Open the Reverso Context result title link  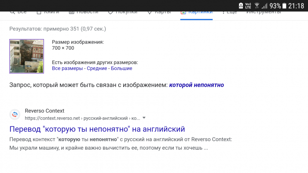97,129
